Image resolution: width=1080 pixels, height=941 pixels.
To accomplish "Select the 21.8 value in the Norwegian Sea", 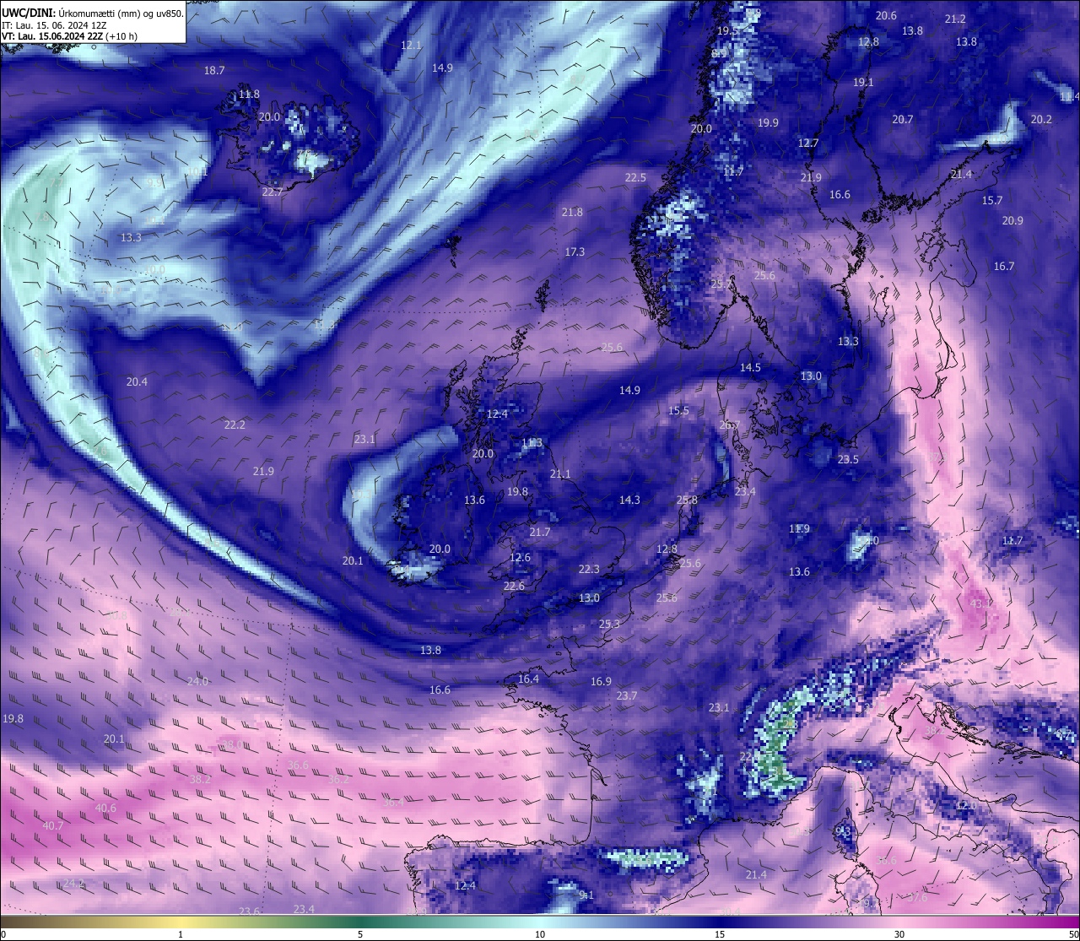I will pyautogui.click(x=572, y=213).
